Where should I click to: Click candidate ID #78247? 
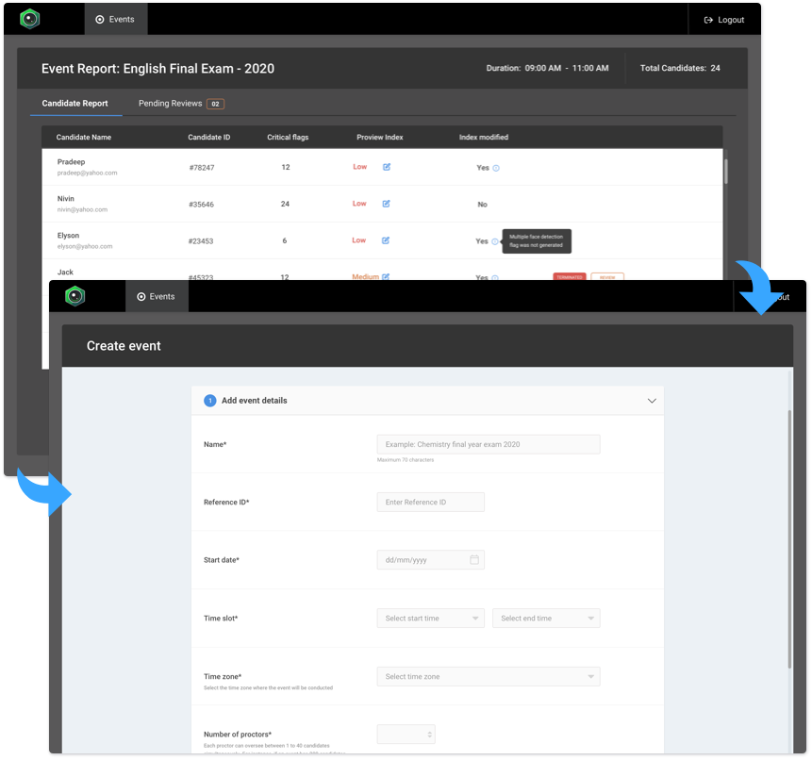point(202,167)
